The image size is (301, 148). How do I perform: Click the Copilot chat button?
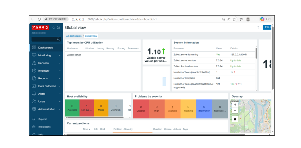click(266, 19)
